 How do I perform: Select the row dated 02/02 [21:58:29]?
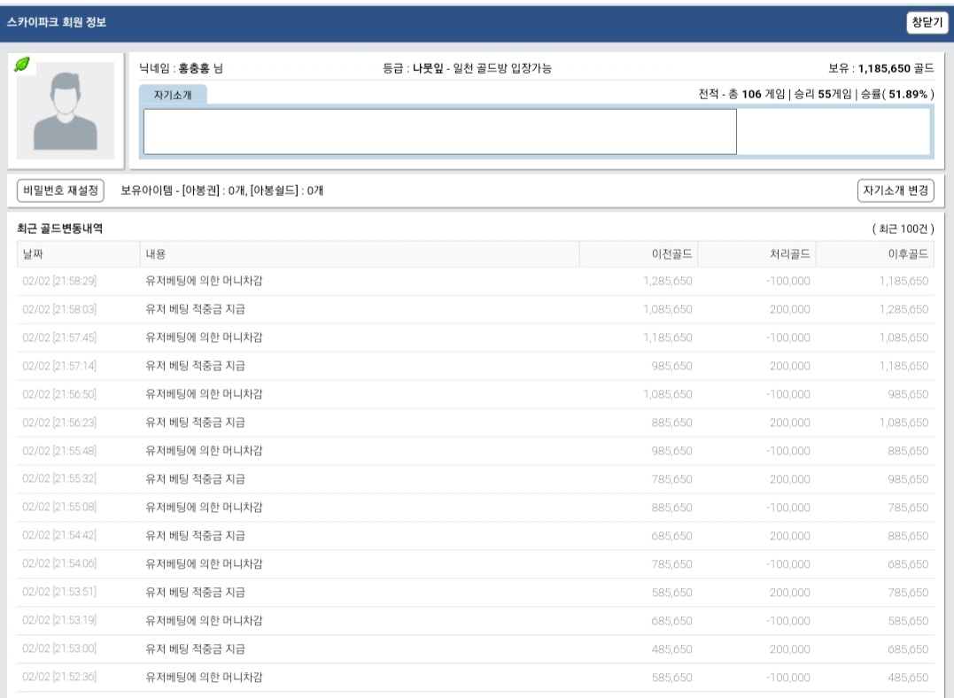(475, 281)
